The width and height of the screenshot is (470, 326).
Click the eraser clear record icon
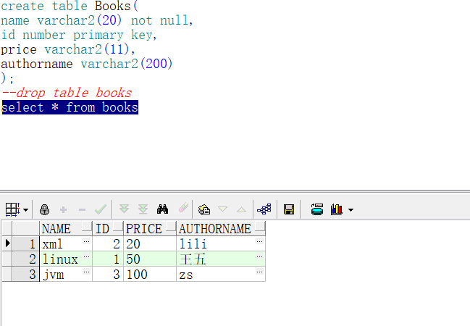coord(183,207)
